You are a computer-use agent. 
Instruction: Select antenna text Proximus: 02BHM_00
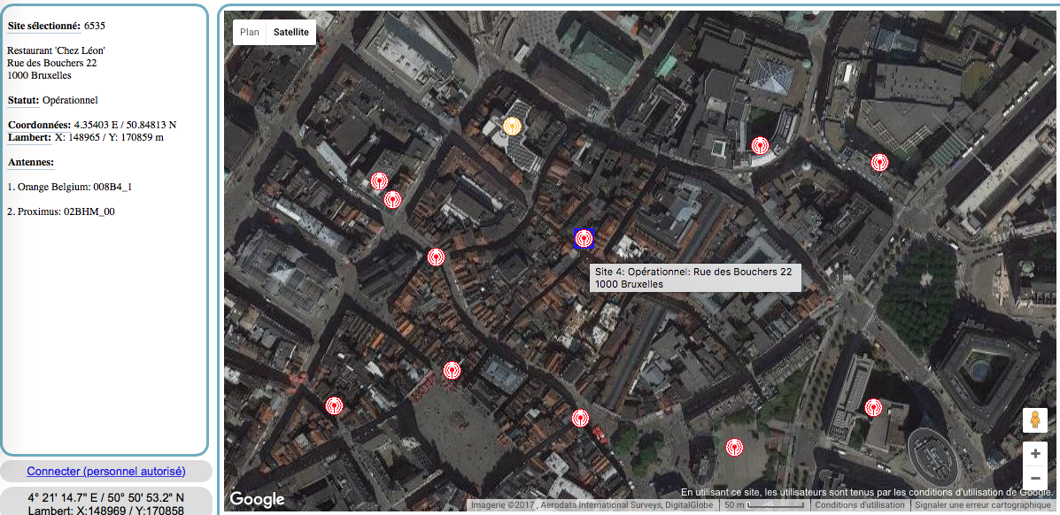click(61, 211)
